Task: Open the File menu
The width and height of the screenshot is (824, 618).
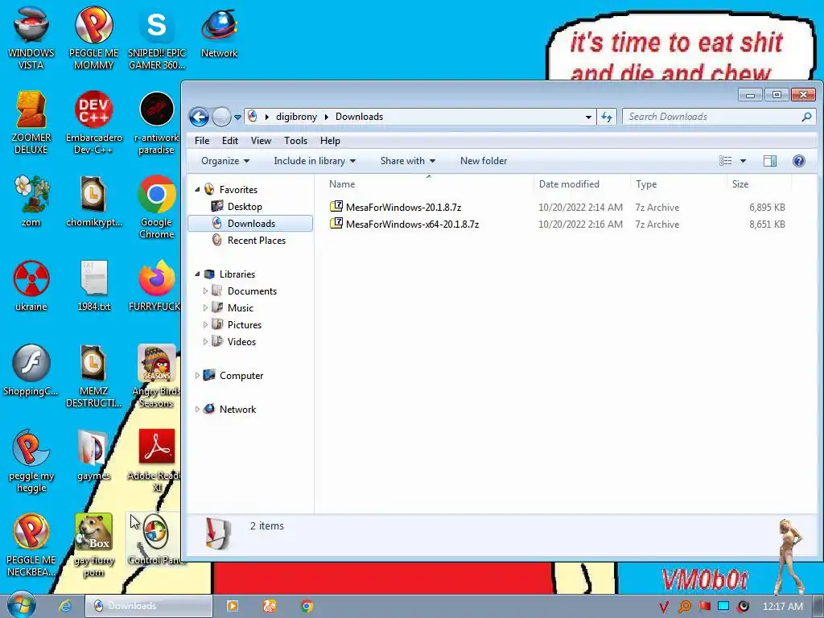Action: pos(202,141)
